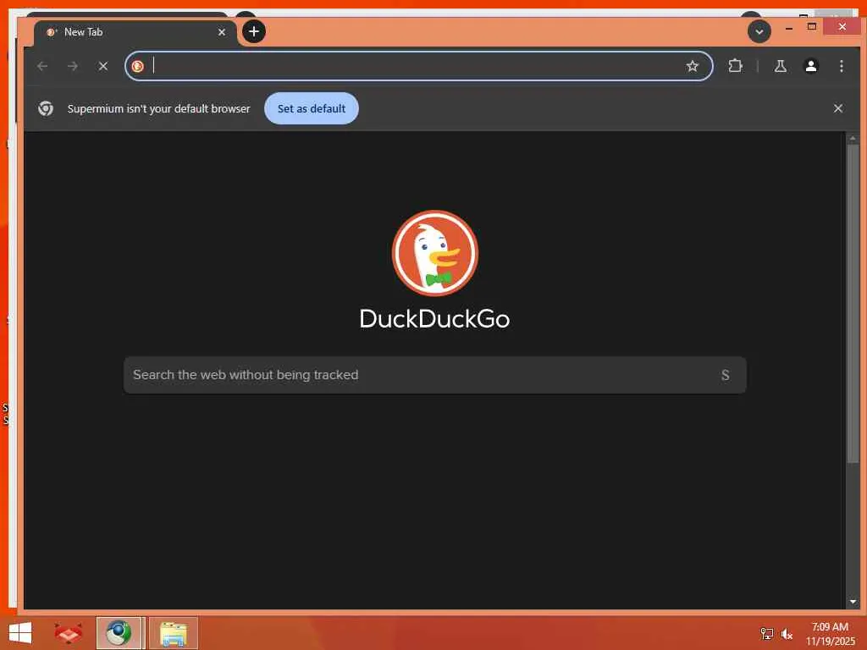Open the experiments flask icon
Image resolution: width=867 pixels, height=650 pixels.
[x=780, y=66]
